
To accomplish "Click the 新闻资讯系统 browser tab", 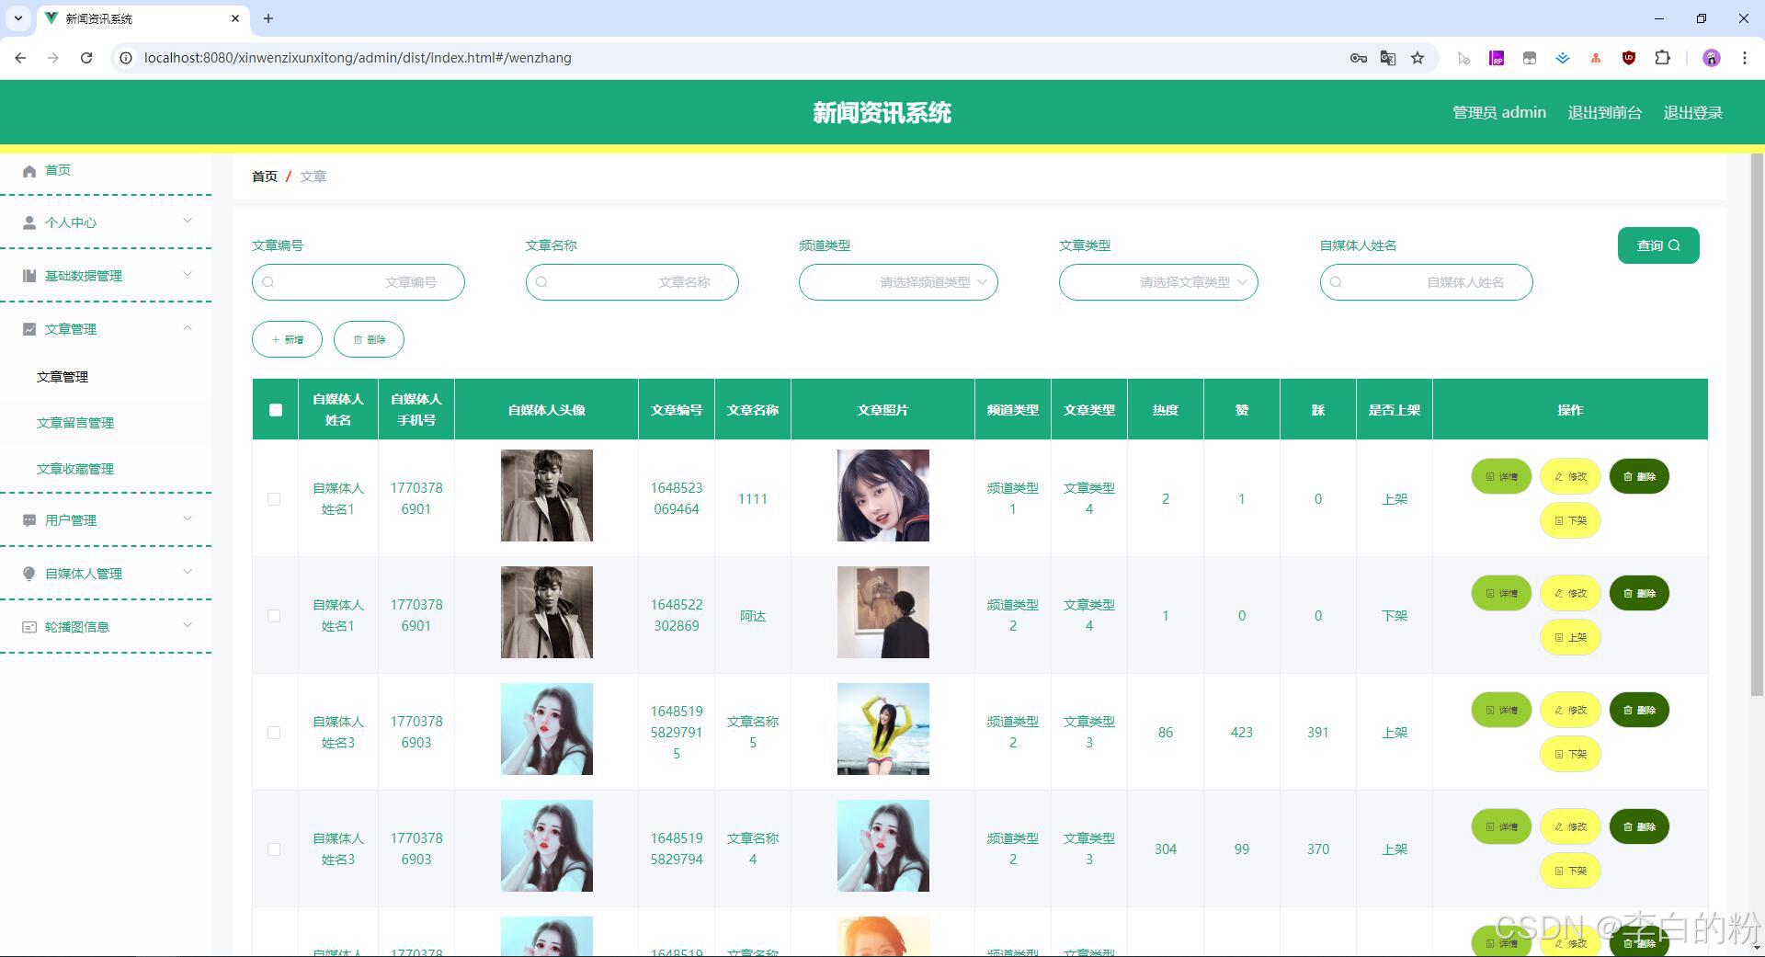I will (142, 18).
